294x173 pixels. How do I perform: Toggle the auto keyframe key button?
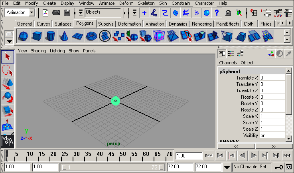pos(279,167)
